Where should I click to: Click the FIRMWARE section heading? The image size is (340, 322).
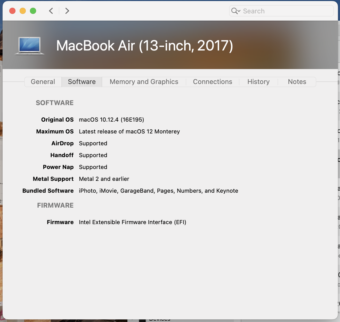point(55,205)
